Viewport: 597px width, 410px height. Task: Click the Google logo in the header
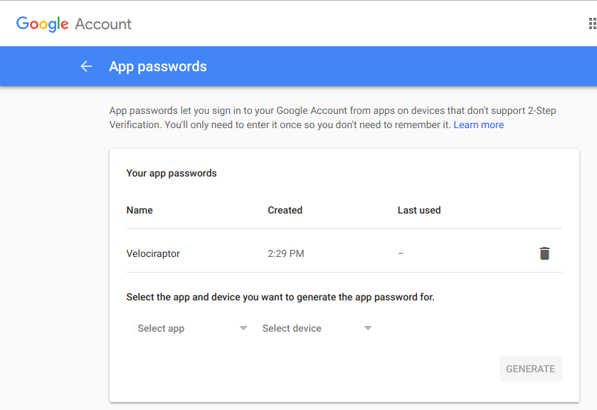pos(42,23)
